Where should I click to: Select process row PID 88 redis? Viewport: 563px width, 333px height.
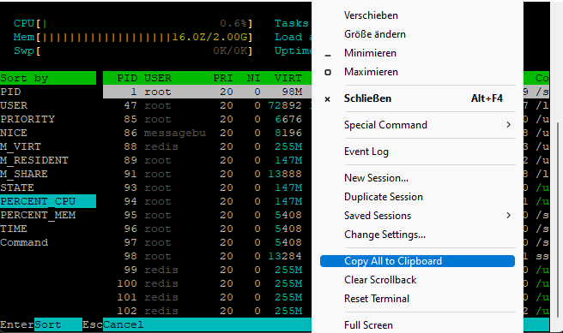coord(207,146)
